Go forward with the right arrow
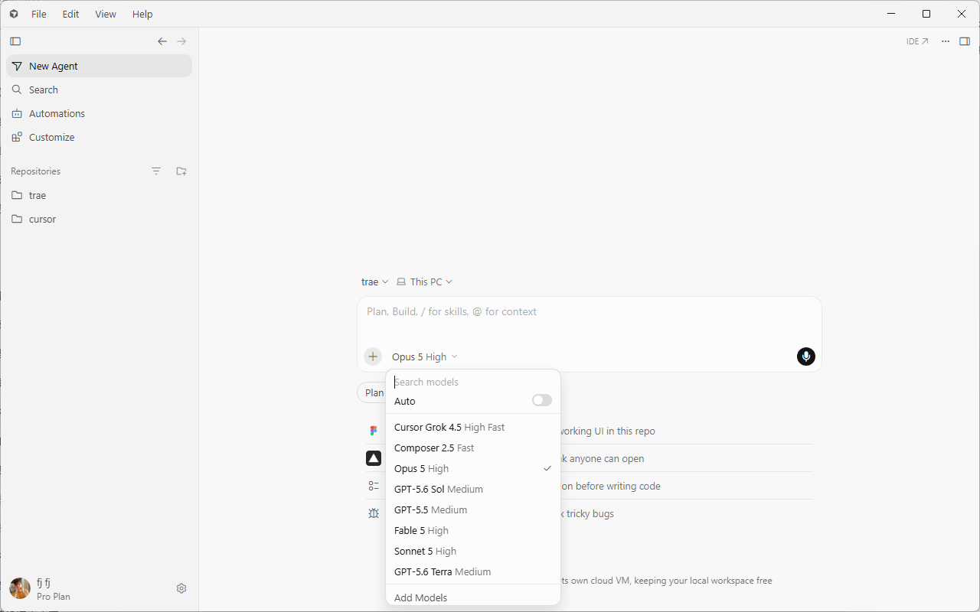Screen dimensions: 980x612 tap(181, 41)
